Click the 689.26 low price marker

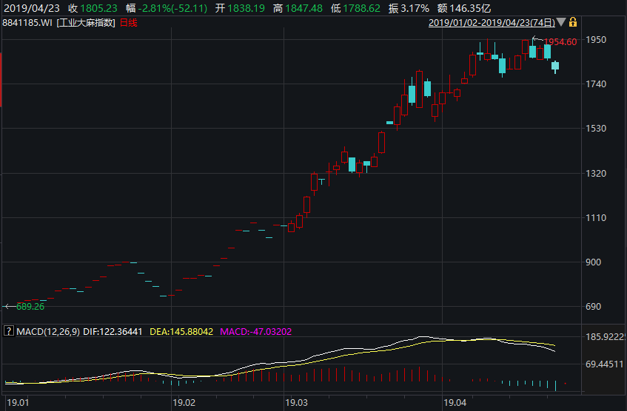coord(30,306)
